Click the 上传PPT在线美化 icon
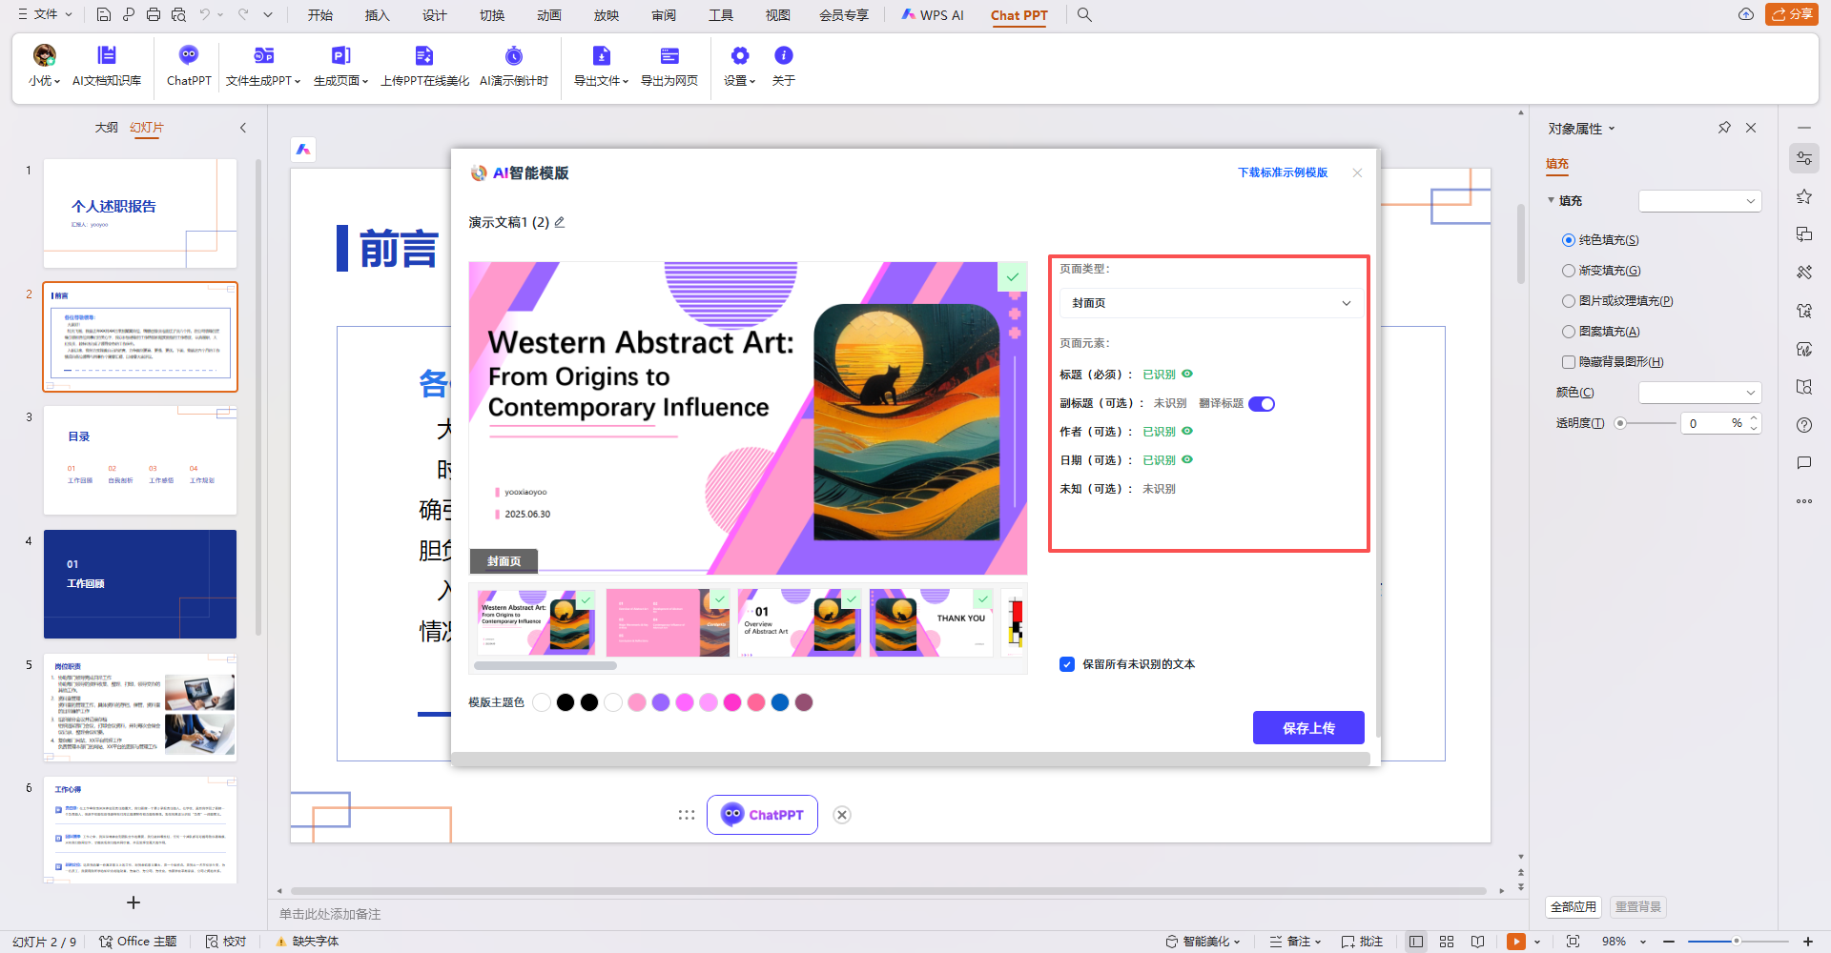The height and width of the screenshot is (953, 1831). pos(424,65)
